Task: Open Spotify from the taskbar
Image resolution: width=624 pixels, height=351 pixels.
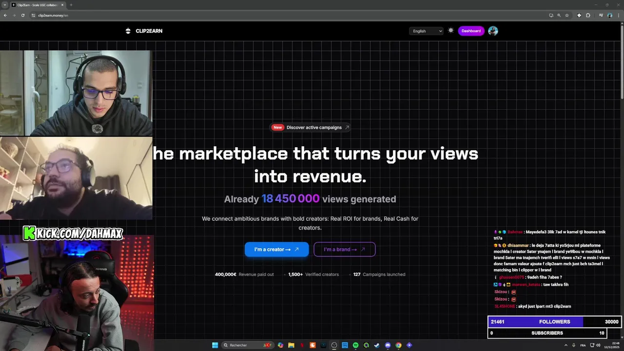Action: click(x=355, y=345)
